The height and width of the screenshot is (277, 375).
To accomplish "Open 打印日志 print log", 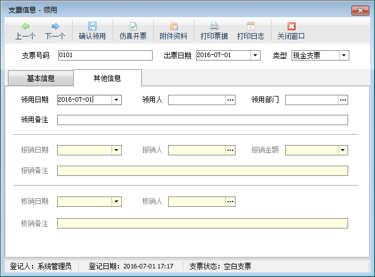I will (x=250, y=31).
